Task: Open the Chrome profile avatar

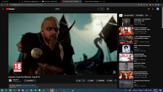Action: (158, 5)
